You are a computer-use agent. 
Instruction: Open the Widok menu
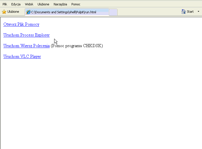29,4
